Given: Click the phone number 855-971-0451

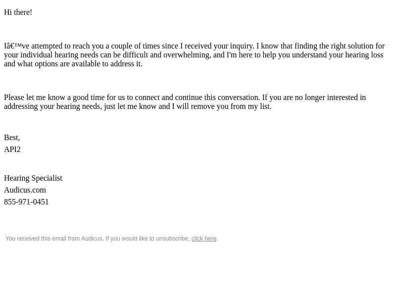Looking at the screenshot, I should 26,202.
